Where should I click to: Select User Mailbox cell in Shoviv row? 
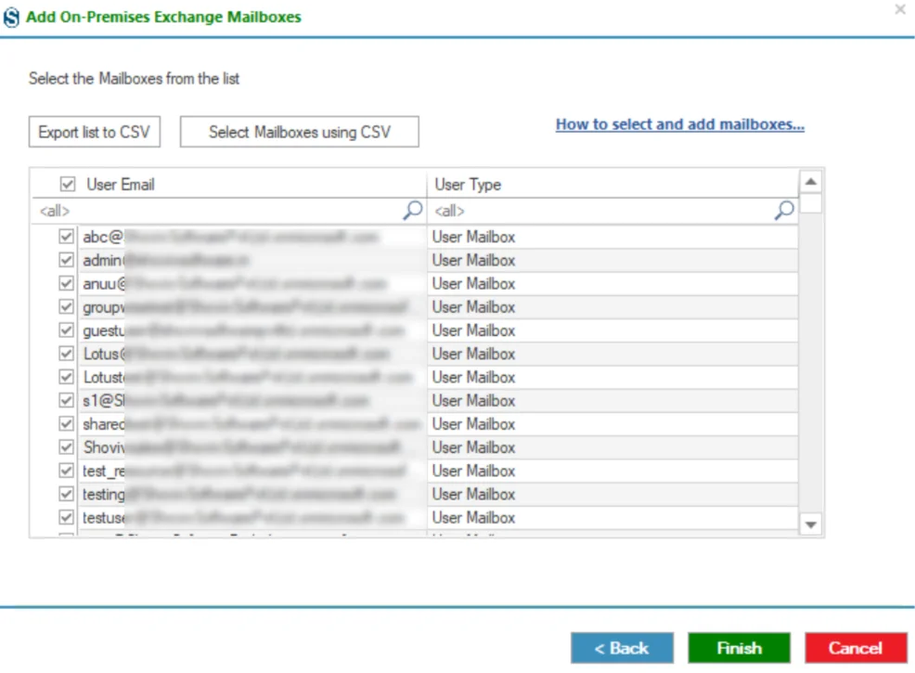coord(612,447)
